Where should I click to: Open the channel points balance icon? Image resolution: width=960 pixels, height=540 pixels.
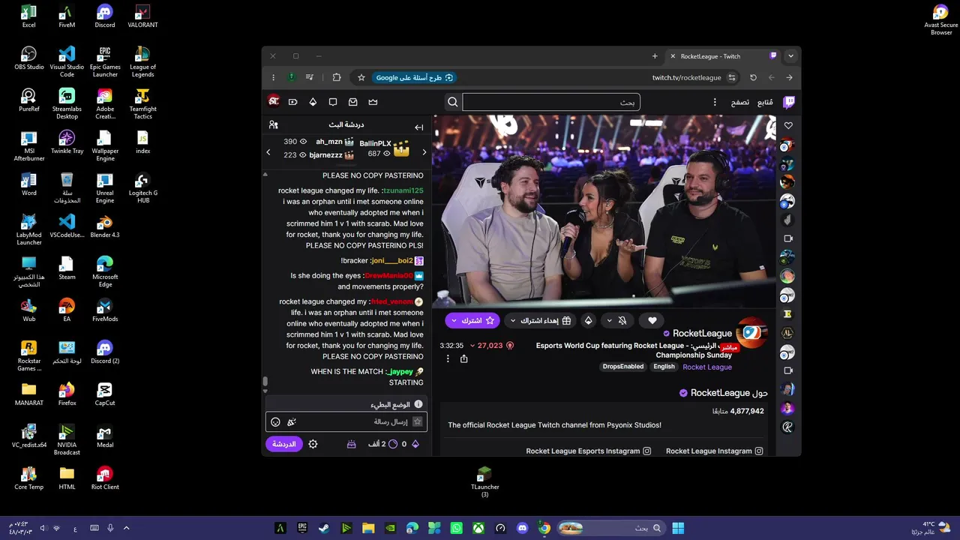tap(392, 444)
